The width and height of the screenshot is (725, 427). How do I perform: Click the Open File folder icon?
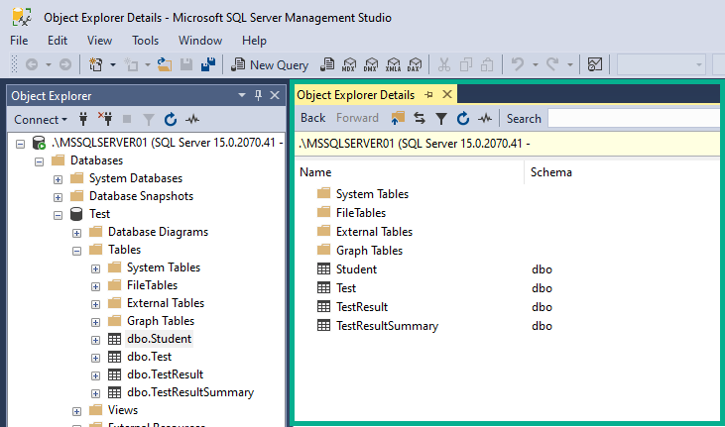165,64
